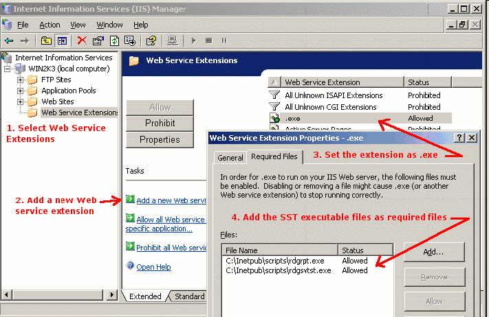Click the Status header in extensions list

428,82
